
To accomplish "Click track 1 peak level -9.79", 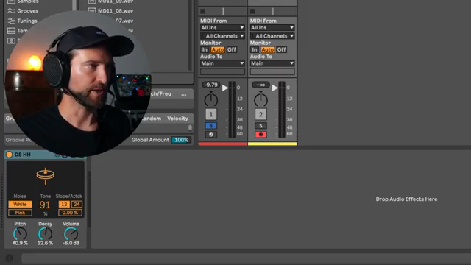I will [211, 85].
